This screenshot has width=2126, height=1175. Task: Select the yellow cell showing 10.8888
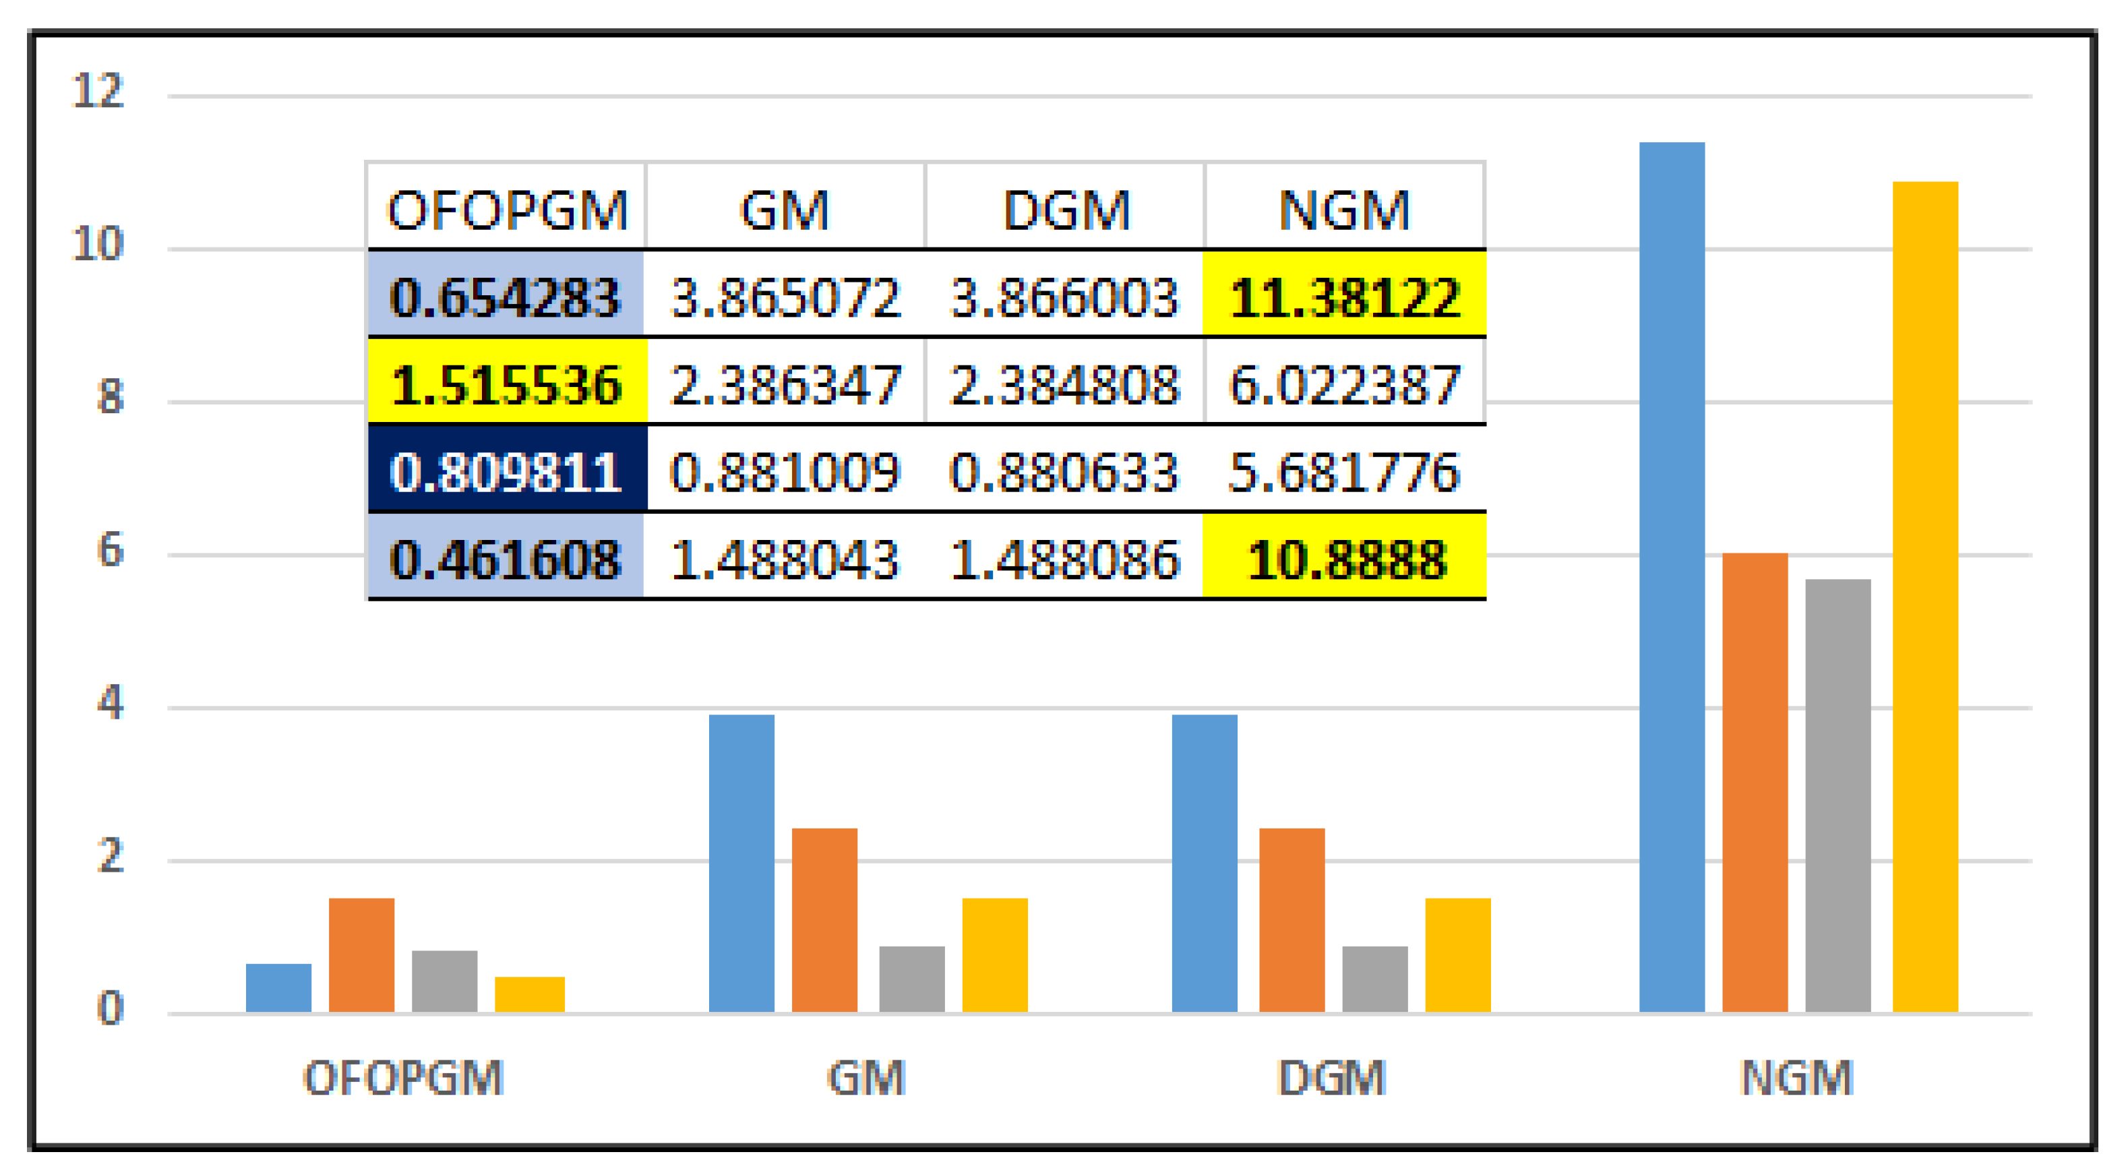(1345, 560)
